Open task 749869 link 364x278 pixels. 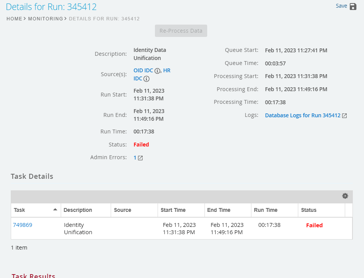[x=23, y=225]
